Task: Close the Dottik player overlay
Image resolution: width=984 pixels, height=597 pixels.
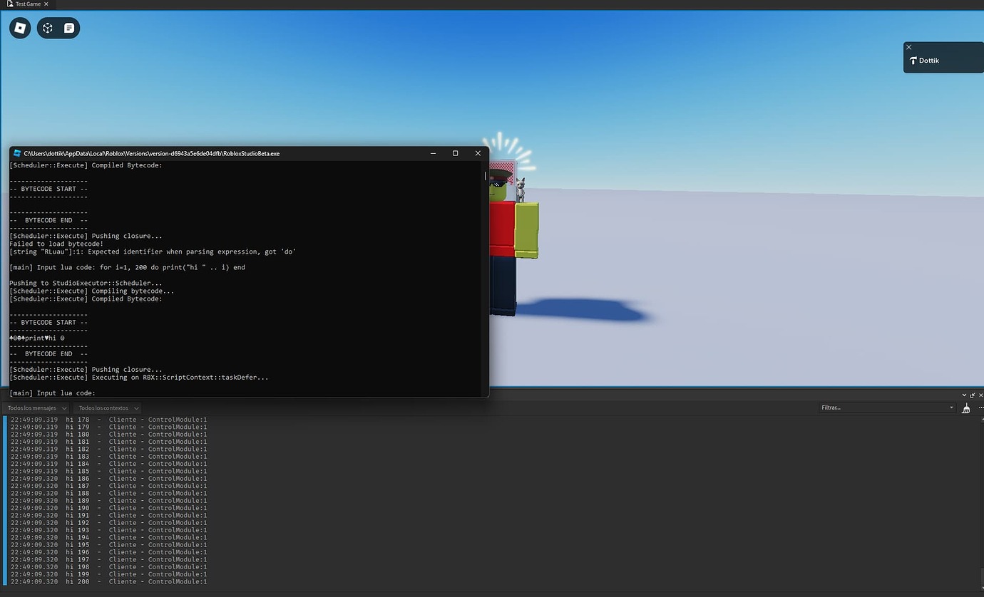Action: [x=908, y=46]
